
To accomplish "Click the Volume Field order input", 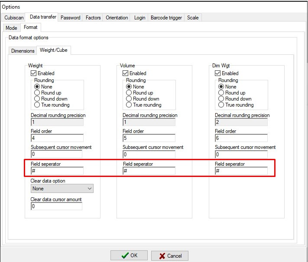I will 149,138.
